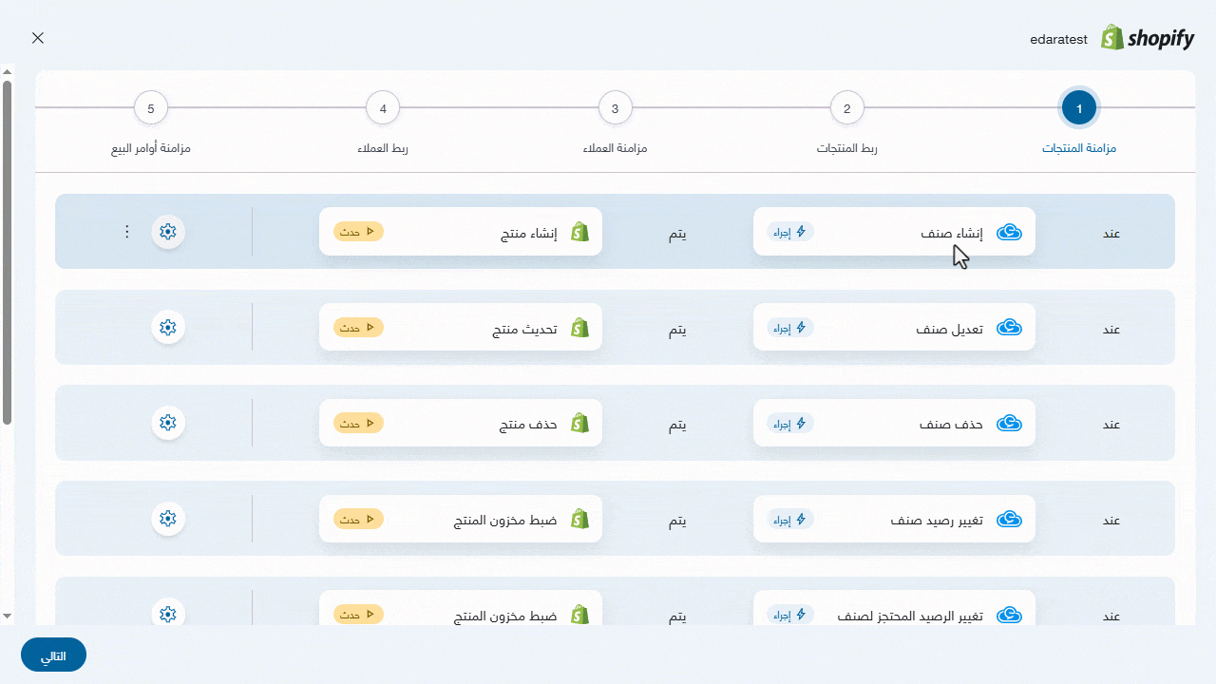The width and height of the screenshot is (1216, 684).
Task: Click the vertical scrollbar thumb
Action: click(7, 252)
